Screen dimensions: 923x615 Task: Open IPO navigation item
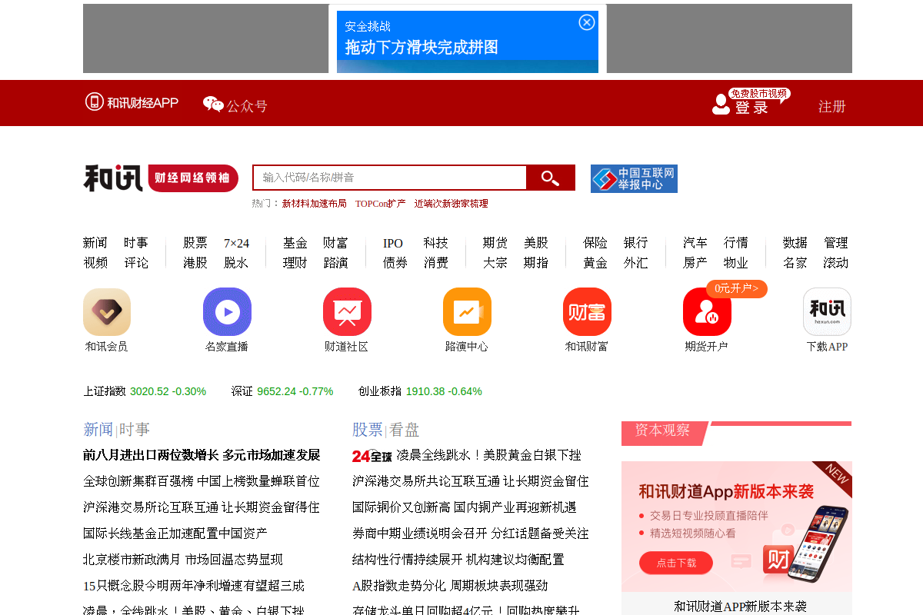point(393,243)
